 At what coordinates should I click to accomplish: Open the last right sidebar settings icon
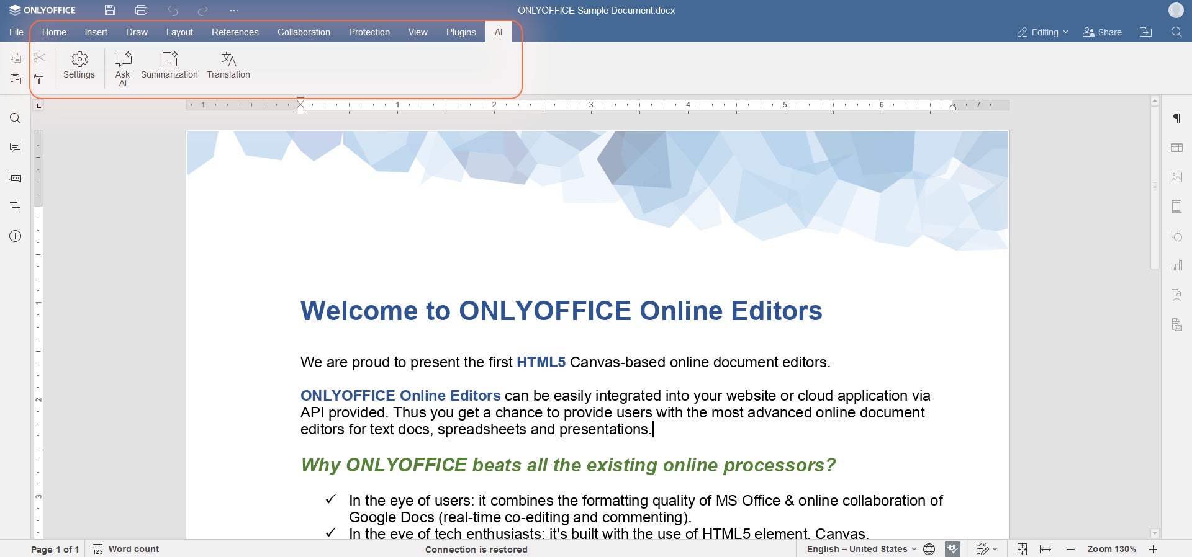(x=1176, y=324)
